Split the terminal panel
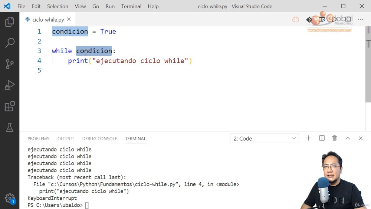Image resolution: width=371 pixels, height=209 pixels. [322, 138]
